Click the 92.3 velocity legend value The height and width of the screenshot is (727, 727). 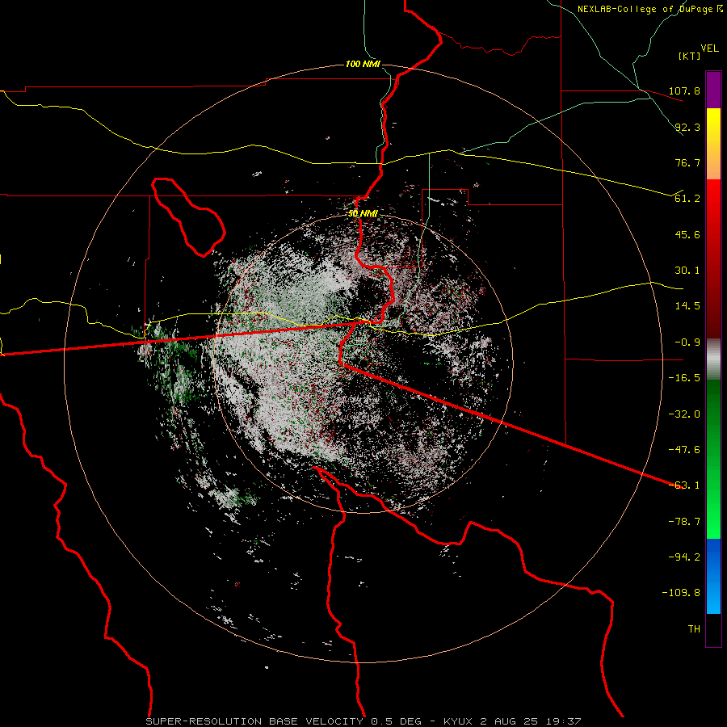point(687,127)
